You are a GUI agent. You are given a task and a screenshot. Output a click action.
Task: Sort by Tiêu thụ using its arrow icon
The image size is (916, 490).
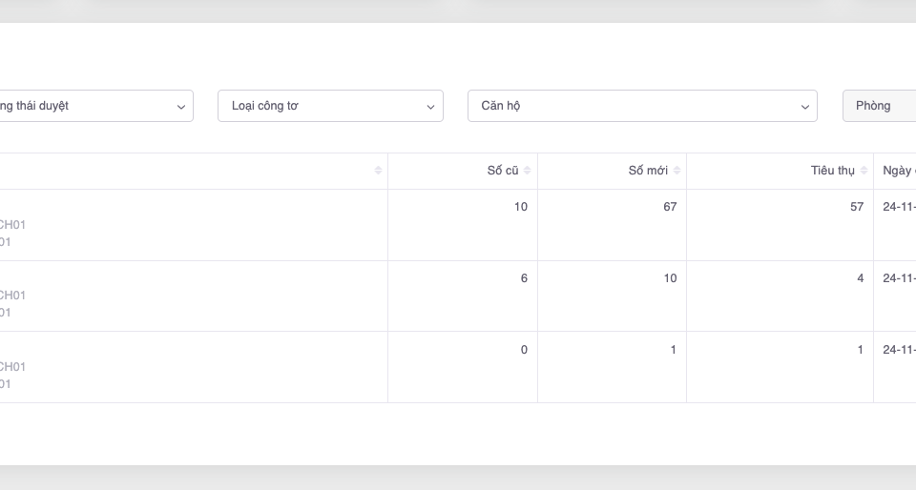(864, 171)
